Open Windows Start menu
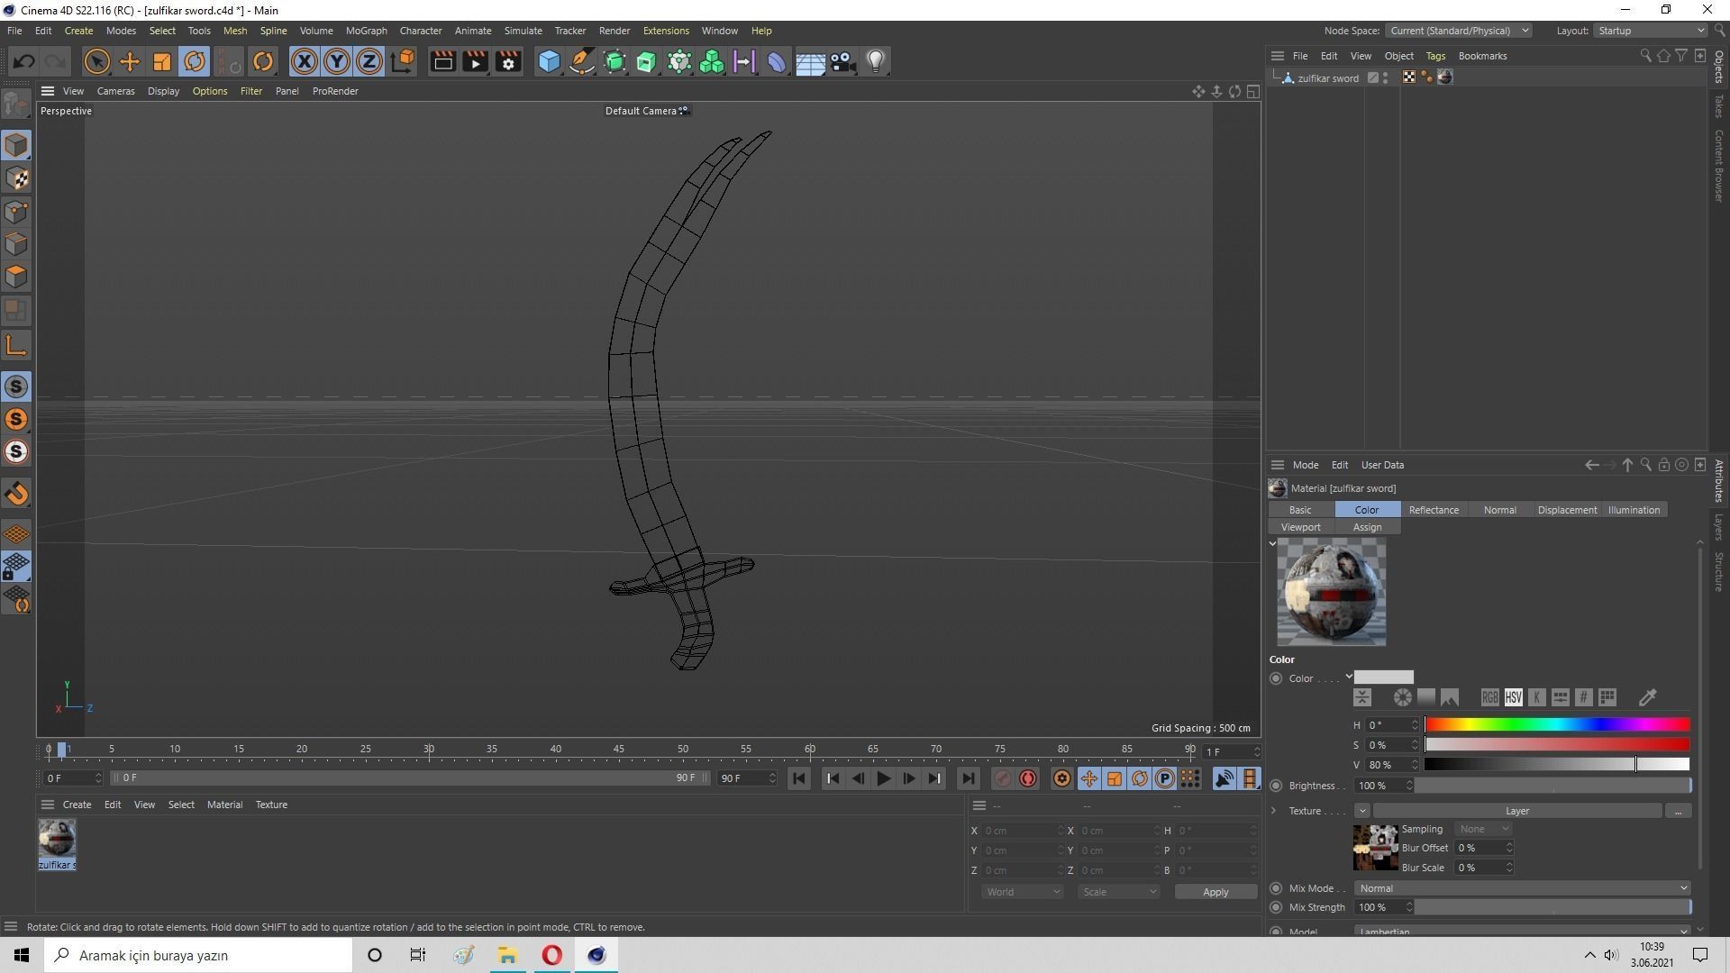 (22, 955)
